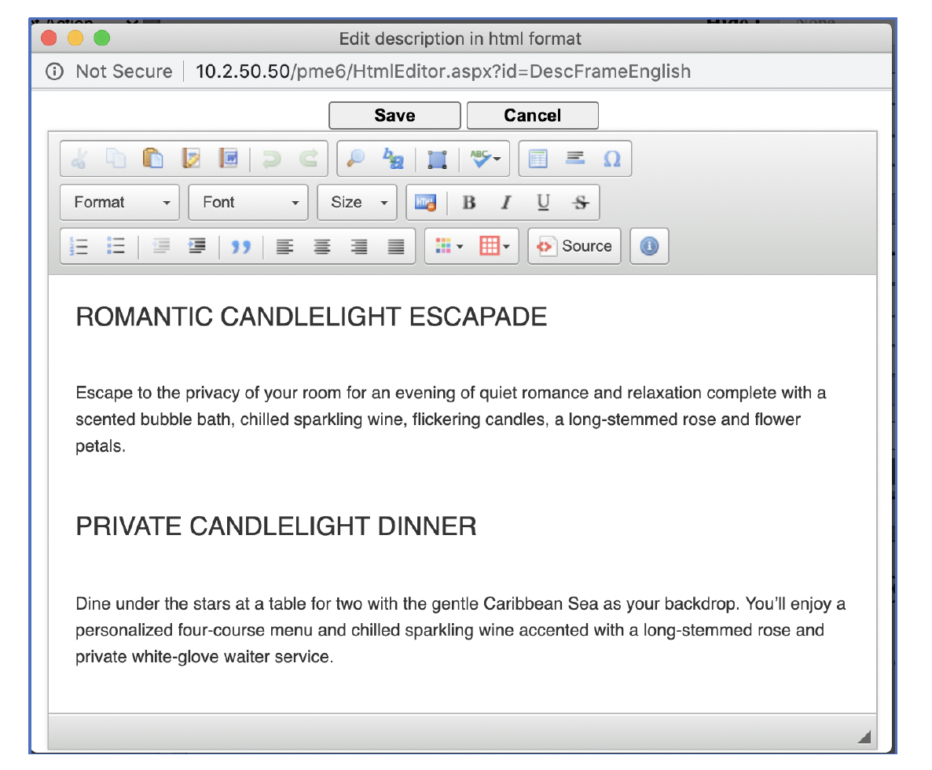This screenshot has height=770, width=932.
Task: Toggle Italic formatting
Action: pyautogui.click(x=506, y=203)
